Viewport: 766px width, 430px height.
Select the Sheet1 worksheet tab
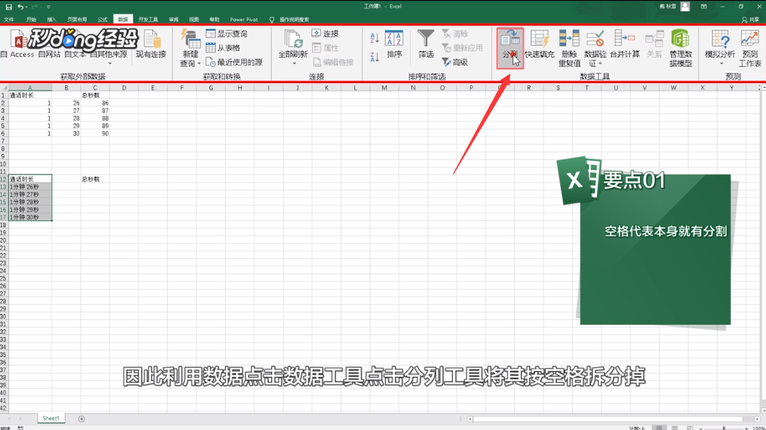[50, 418]
